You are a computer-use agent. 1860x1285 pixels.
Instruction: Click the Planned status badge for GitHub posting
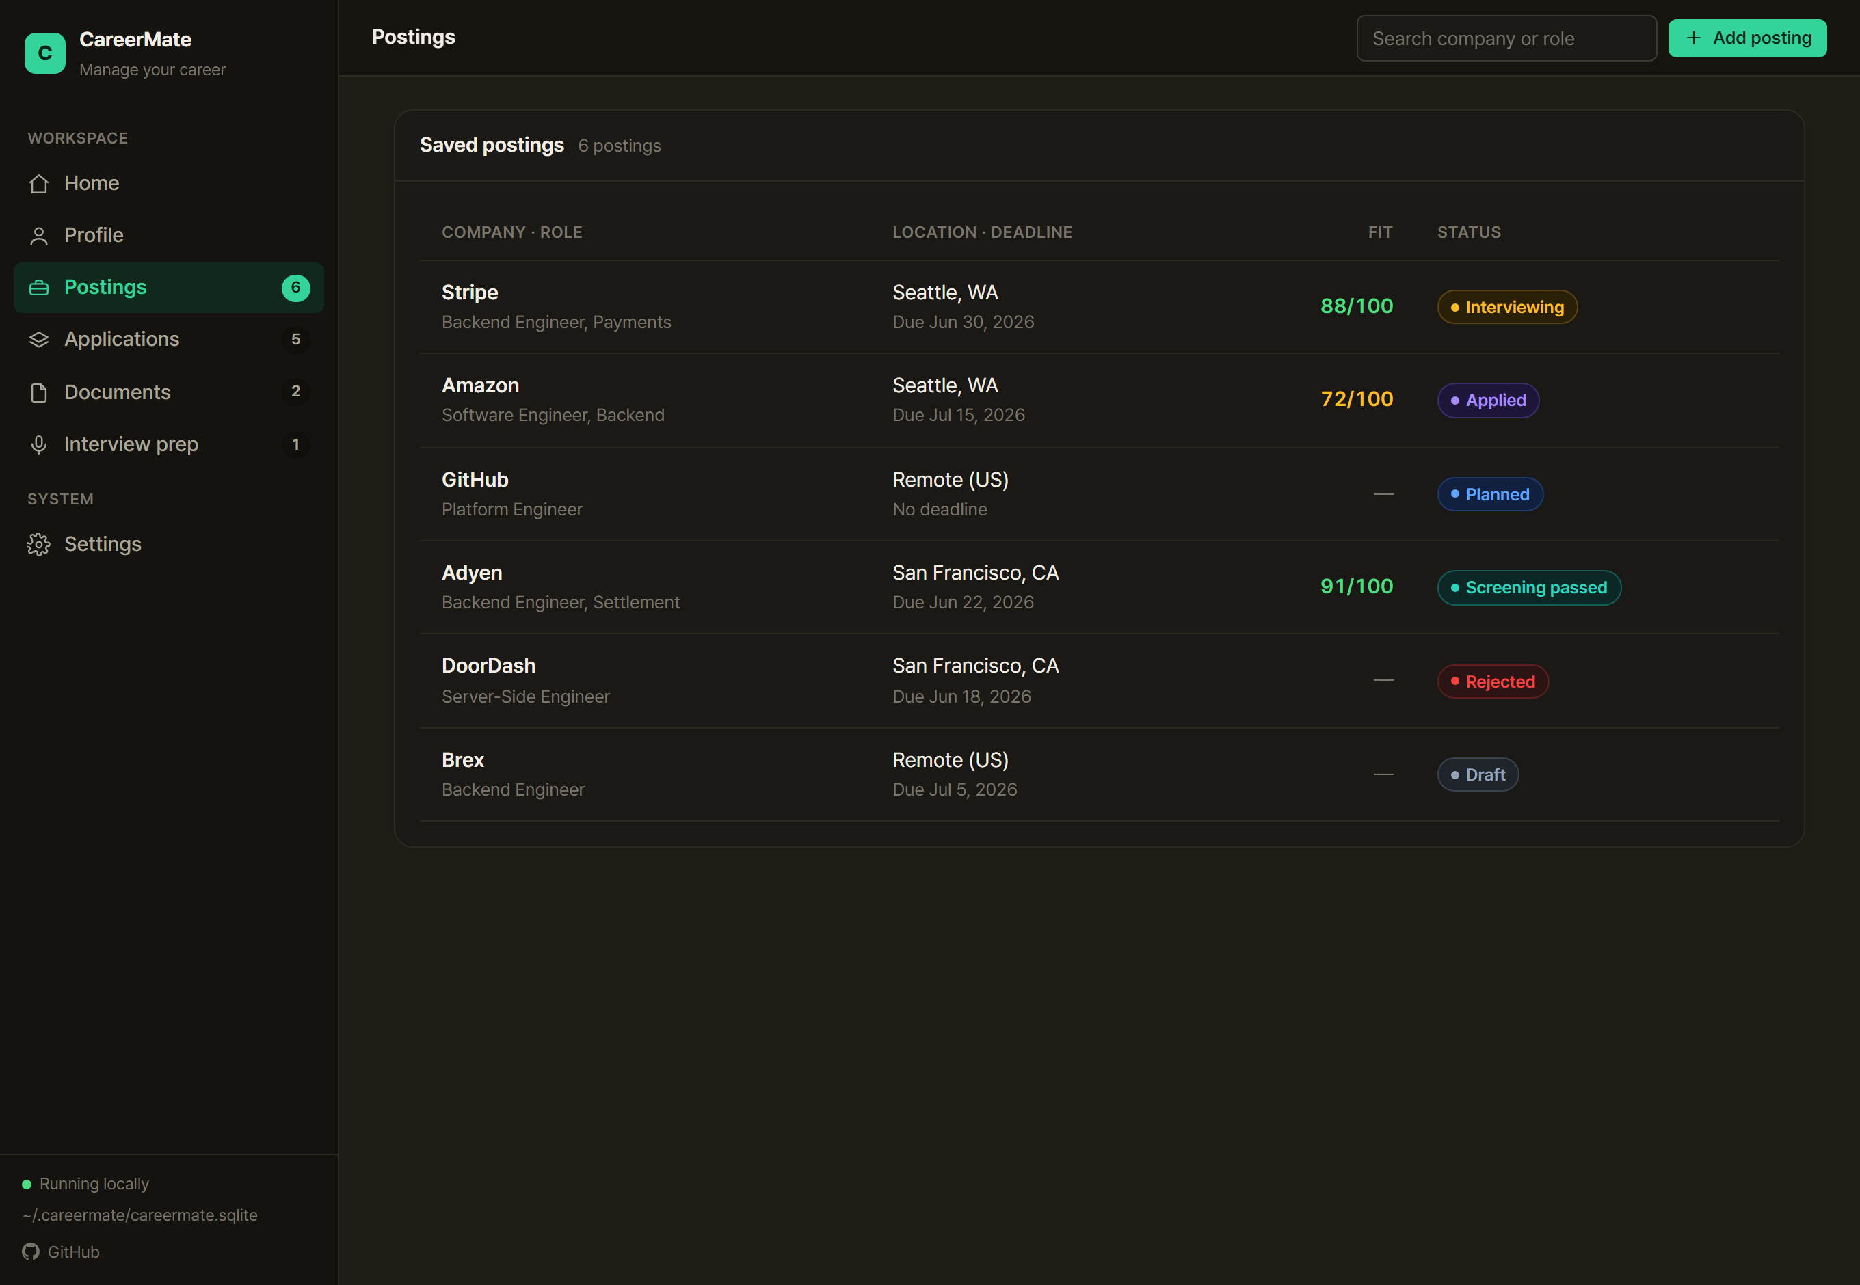(1490, 494)
